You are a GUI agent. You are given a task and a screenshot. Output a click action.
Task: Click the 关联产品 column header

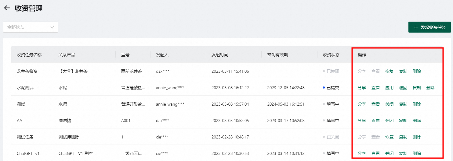67,55
